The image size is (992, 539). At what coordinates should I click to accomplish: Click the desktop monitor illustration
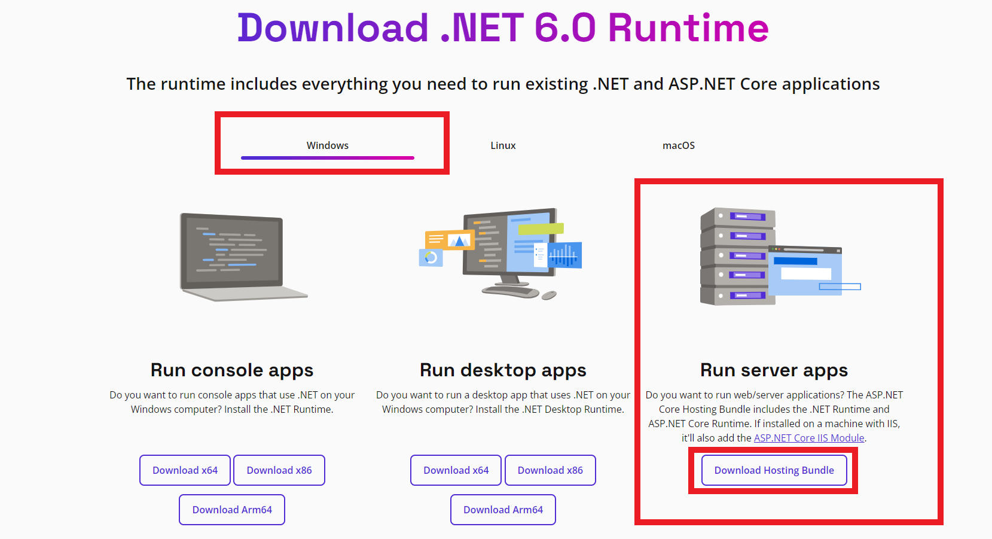[500, 254]
